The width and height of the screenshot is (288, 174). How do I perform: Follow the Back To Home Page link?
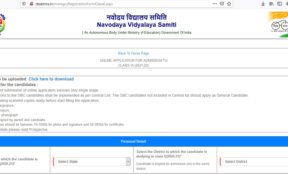pyautogui.click(x=133, y=53)
